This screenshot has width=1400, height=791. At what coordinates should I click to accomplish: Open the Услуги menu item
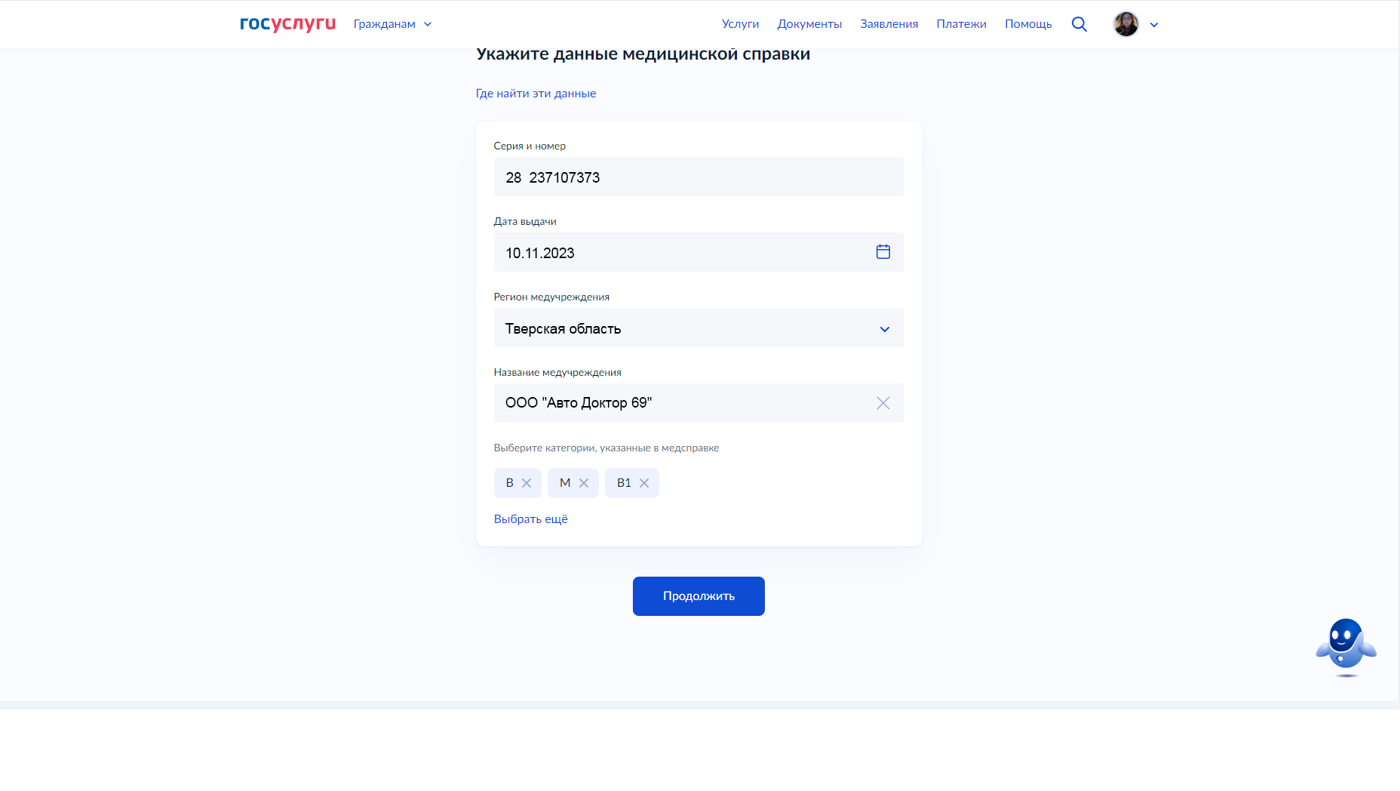pyautogui.click(x=740, y=24)
